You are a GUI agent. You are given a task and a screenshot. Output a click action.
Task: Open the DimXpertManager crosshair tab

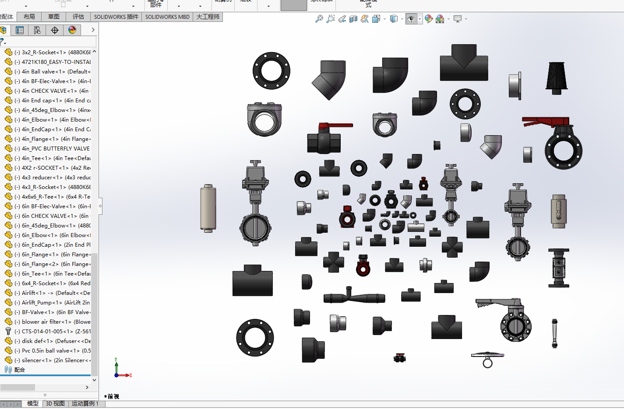[55, 30]
